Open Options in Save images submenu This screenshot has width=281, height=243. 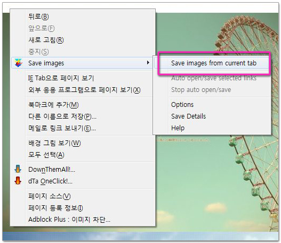tap(212, 105)
